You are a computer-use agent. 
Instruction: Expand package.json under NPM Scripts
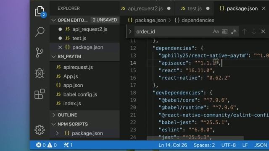click(x=58, y=133)
